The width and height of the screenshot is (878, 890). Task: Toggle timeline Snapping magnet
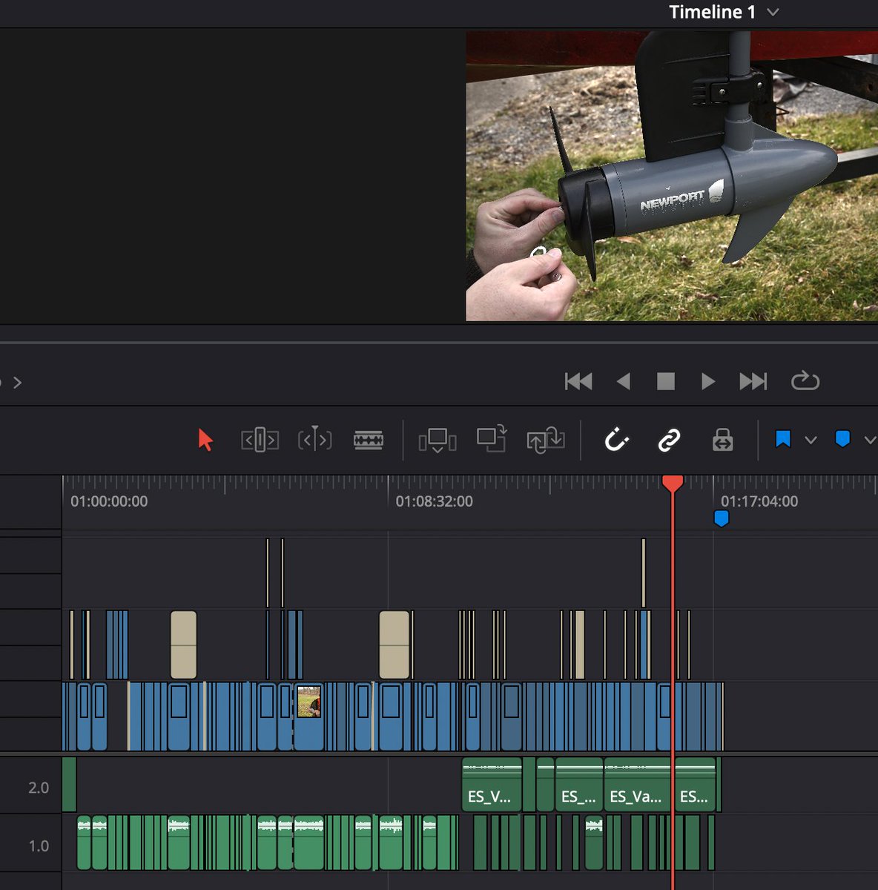[x=616, y=440]
